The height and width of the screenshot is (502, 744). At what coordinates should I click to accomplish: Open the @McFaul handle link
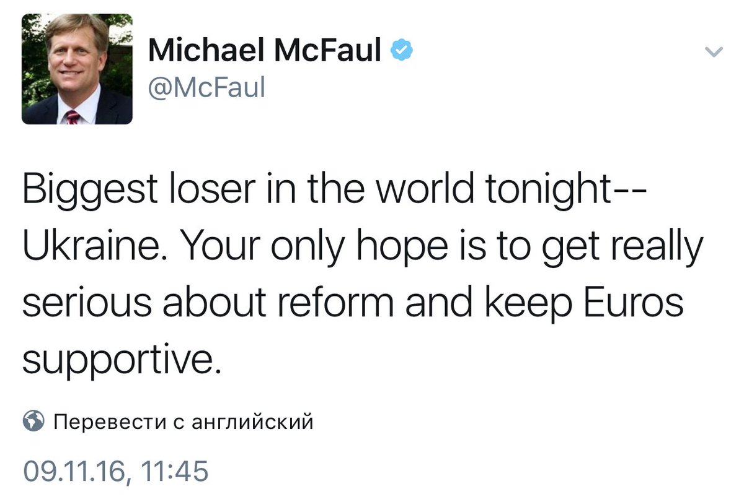click(x=206, y=87)
